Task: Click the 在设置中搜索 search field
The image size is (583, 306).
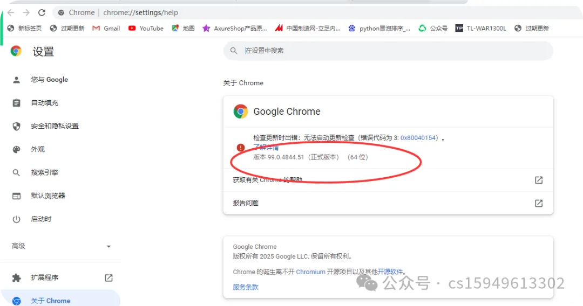Action: pyautogui.click(x=388, y=51)
